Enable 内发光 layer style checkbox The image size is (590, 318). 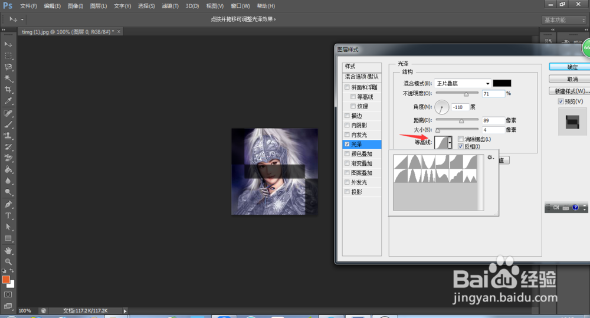tap(347, 135)
